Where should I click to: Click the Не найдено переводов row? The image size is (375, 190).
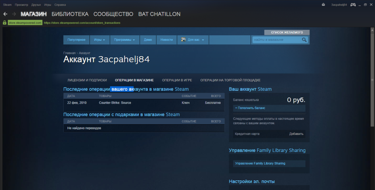[x=144, y=128]
